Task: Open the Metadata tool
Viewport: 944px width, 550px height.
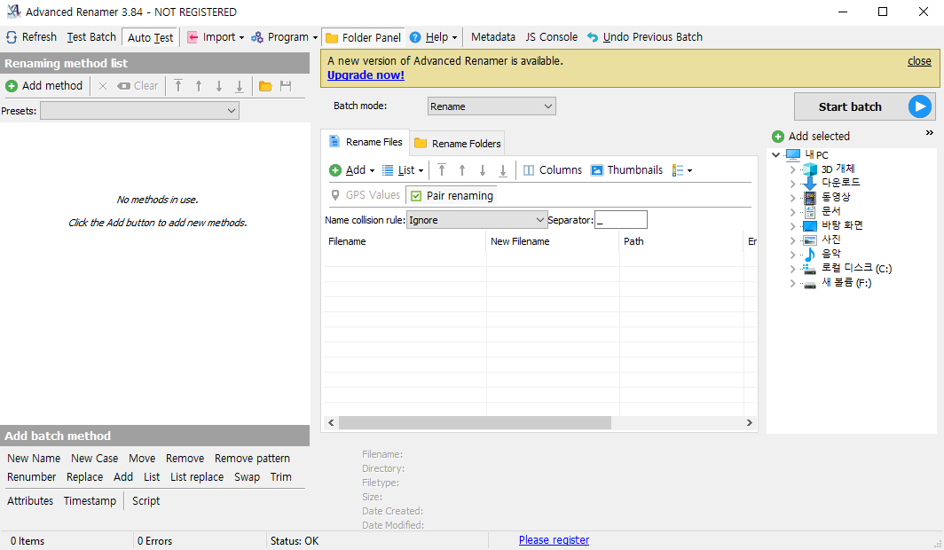Action: coord(493,37)
